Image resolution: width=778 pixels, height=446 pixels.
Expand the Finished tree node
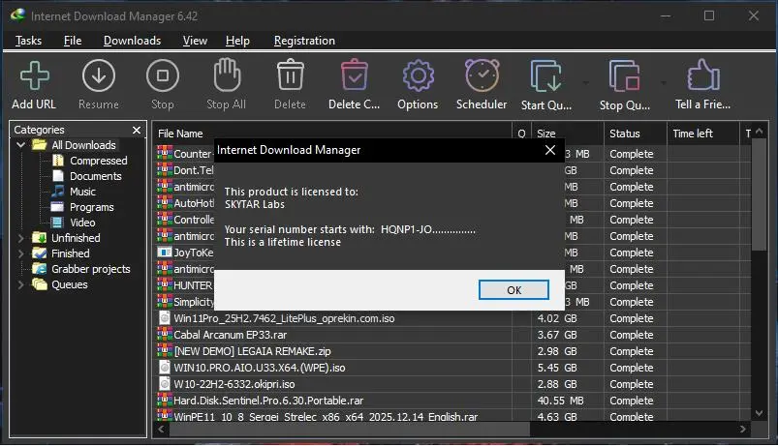pos(21,253)
